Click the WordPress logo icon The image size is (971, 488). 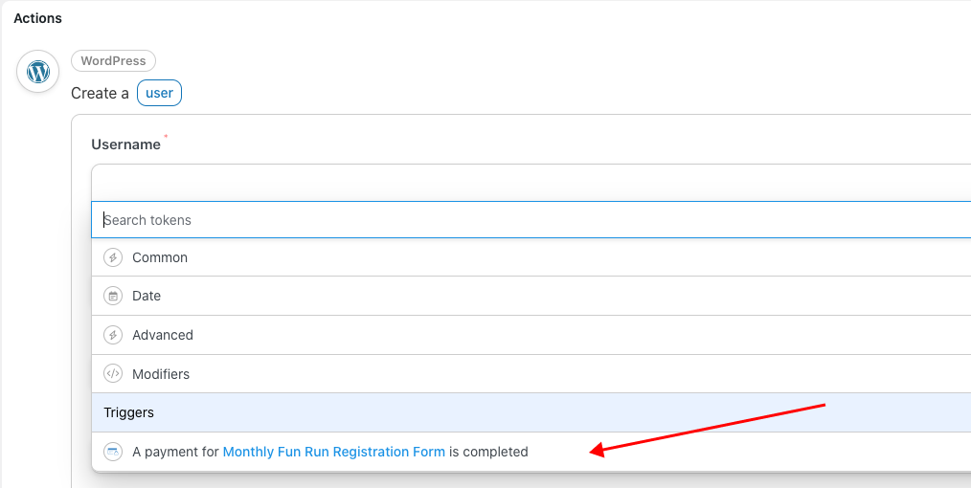[x=38, y=72]
